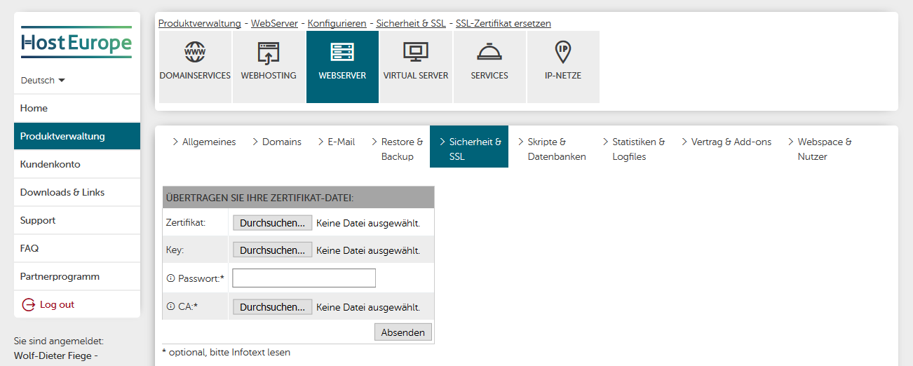
Task: Expand the Vertrag & Add-ons submenu
Action: click(726, 142)
